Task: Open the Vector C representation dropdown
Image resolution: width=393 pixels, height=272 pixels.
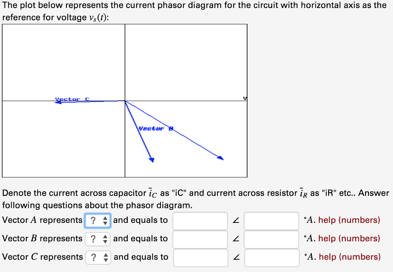Action: pyautogui.click(x=97, y=257)
